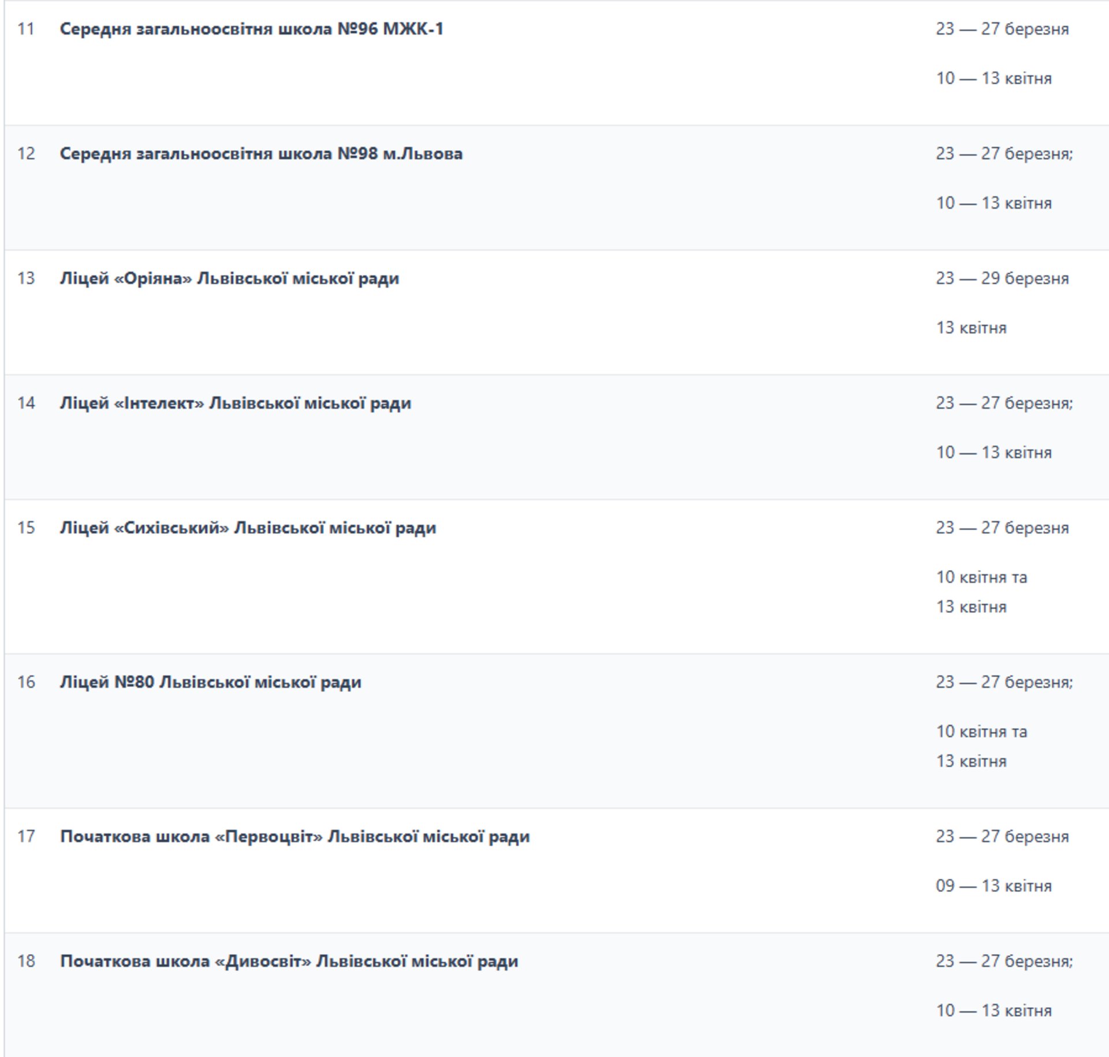Select "Середня загальноосвітня школа №98 м.Львова" text
The width and height of the screenshot is (1109, 1057).
pyautogui.click(x=261, y=154)
